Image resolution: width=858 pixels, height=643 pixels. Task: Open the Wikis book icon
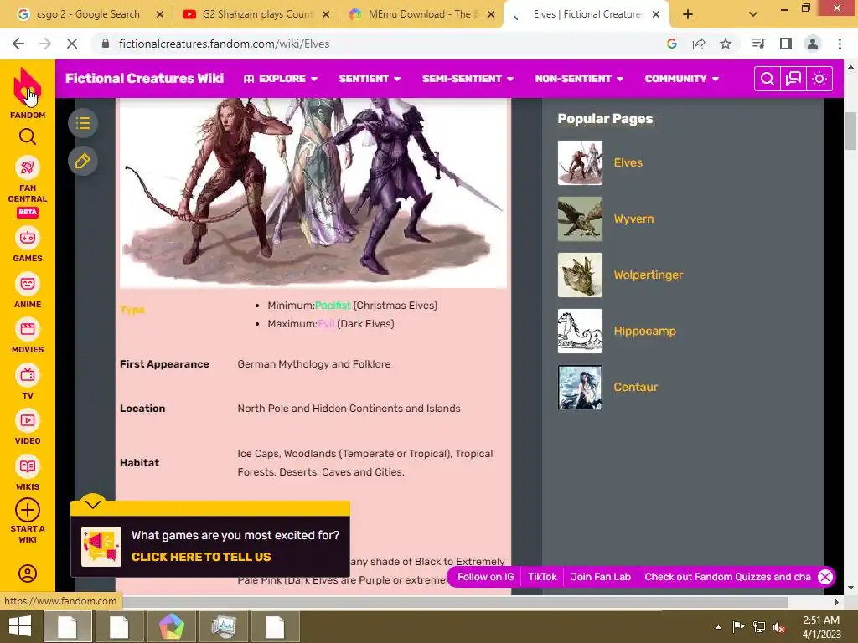28,466
